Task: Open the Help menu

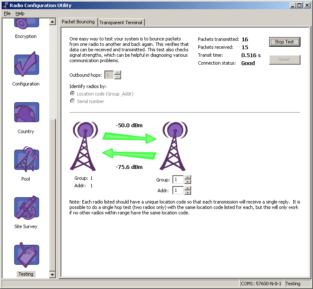Action: [x=20, y=13]
